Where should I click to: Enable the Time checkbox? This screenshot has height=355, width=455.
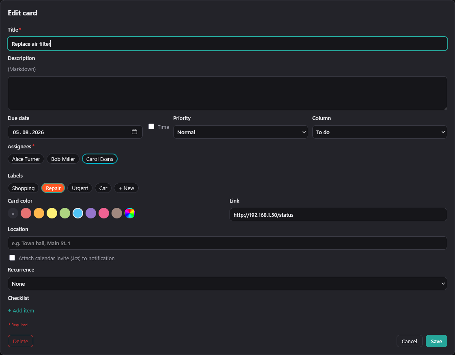point(151,126)
